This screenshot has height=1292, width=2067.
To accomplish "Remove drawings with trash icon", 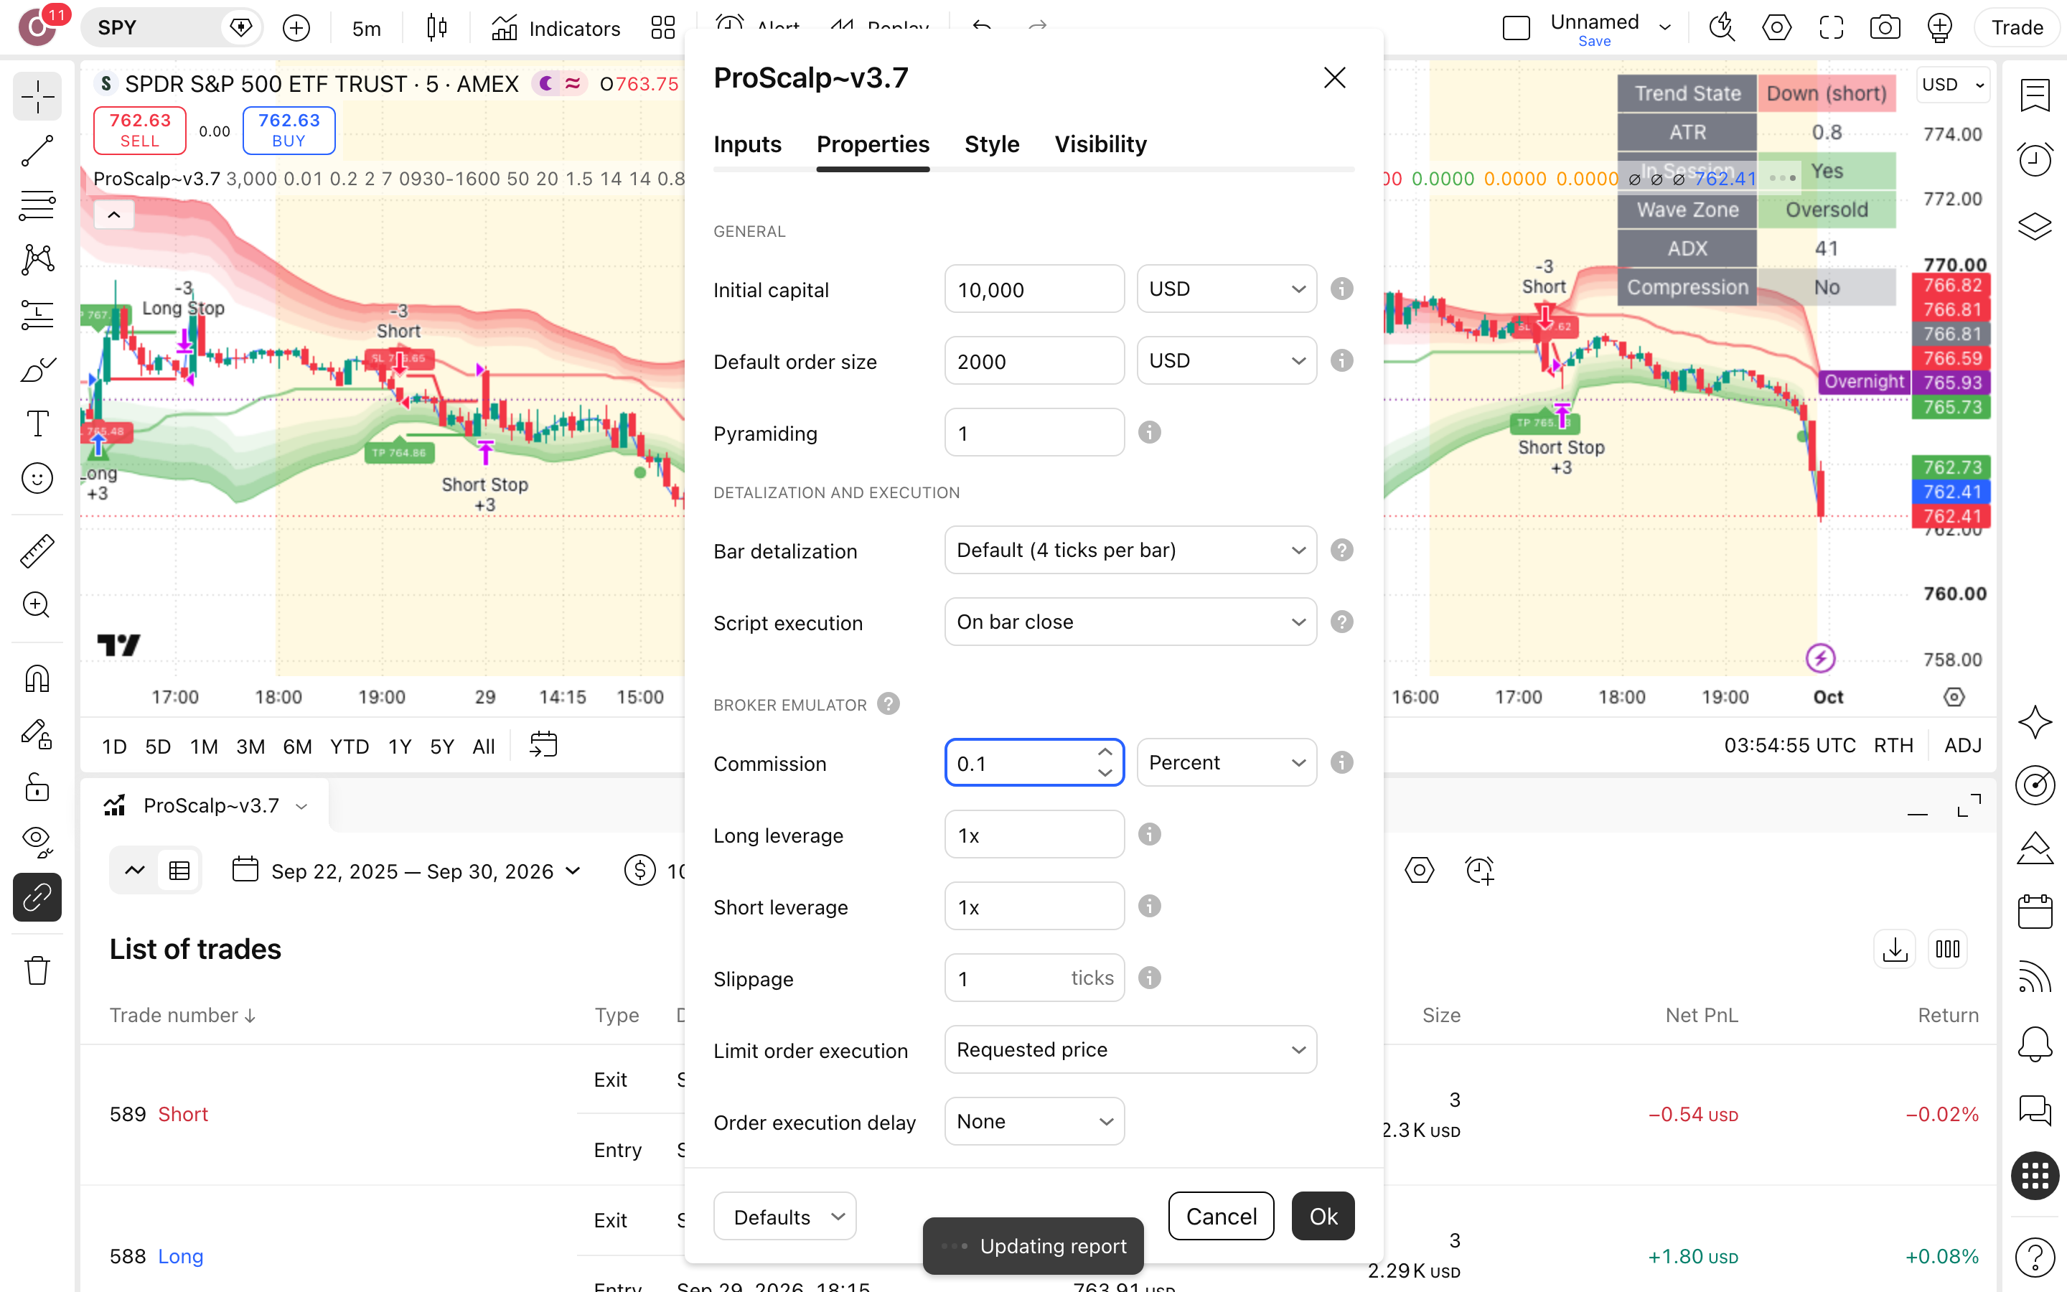I will tap(37, 970).
